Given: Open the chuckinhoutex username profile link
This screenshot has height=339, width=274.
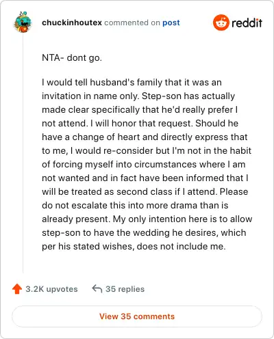Looking at the screenshot, I should [72, 23].
